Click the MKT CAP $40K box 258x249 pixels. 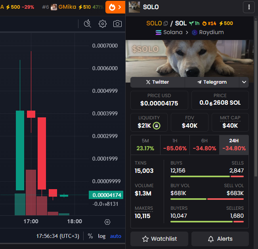pyautogui.click(x=230, y=122)
